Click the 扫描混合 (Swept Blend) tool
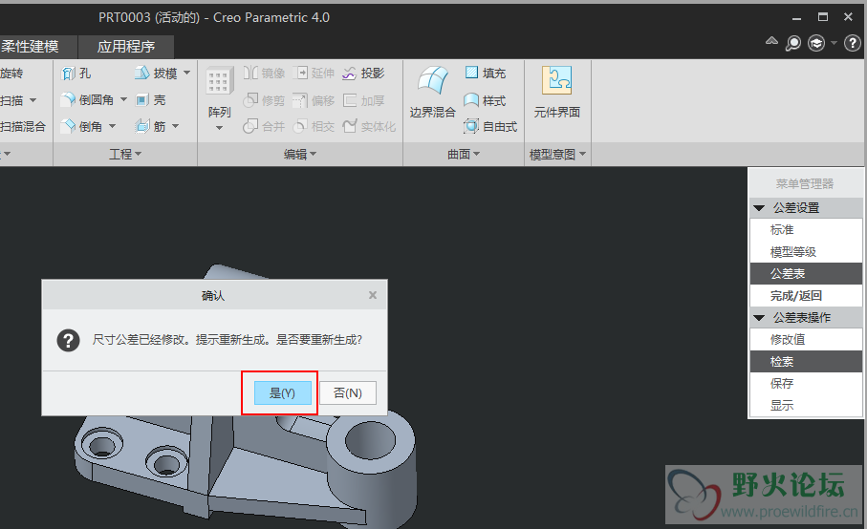The width and height of the screenshot is (867, 529). coord(22,126)
